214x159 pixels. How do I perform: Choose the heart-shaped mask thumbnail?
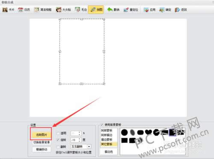149,132
